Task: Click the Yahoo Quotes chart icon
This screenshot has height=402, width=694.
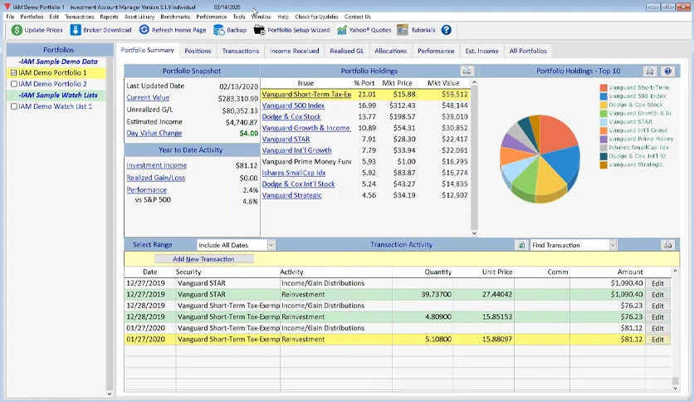Action: pos(342,30)
